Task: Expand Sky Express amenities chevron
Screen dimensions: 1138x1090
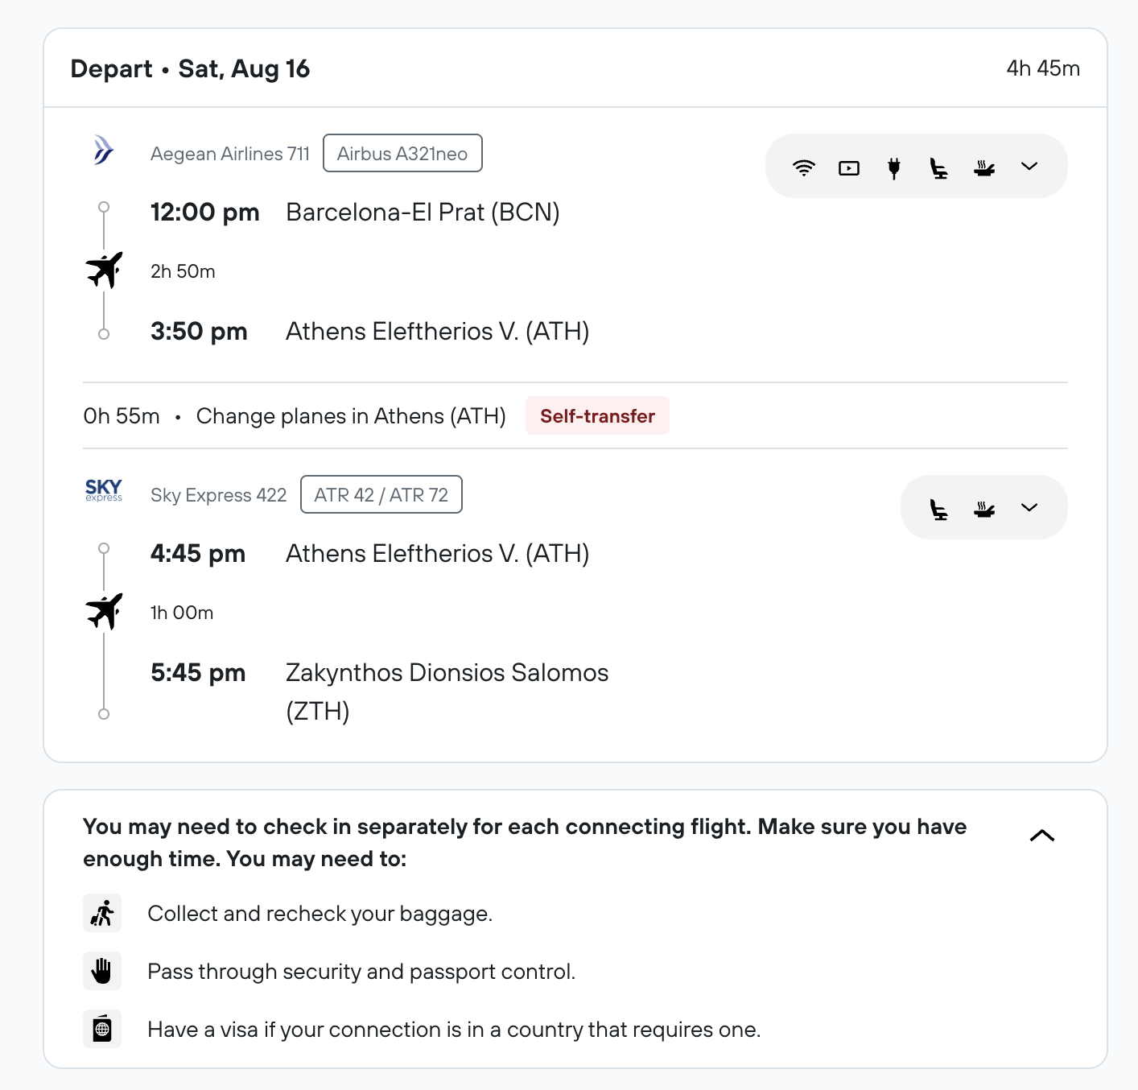Action: (1029, 508)
